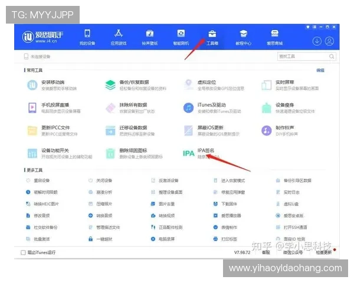
Task: Open the 手机投屏直播 tool
Action: [x=54, y=108]
